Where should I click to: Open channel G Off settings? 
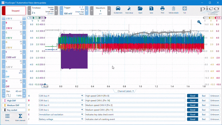[x=14, y=74]
